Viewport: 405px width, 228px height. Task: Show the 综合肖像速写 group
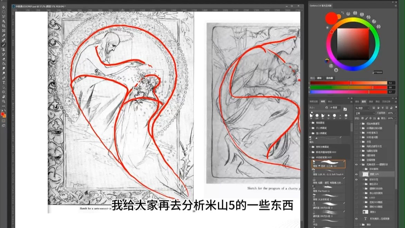(356, 124)
